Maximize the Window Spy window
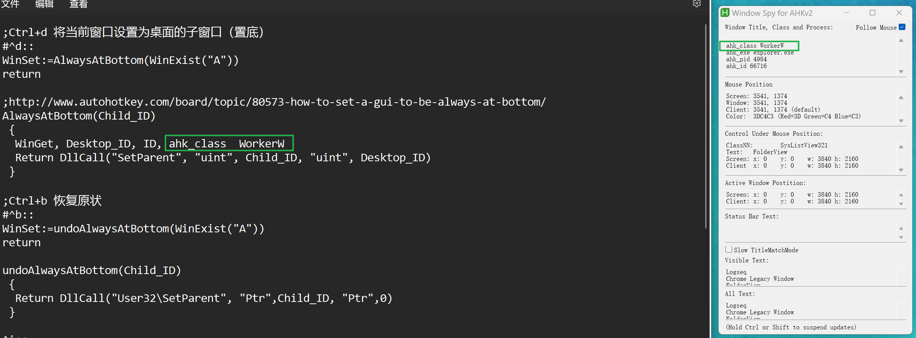The width and height of the screenshot is (916, 338). point(872,13)
